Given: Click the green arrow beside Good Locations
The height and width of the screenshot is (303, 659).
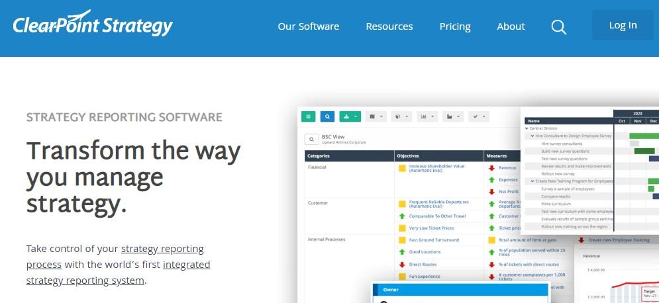Looking at the screenshot, I should 401,252.
